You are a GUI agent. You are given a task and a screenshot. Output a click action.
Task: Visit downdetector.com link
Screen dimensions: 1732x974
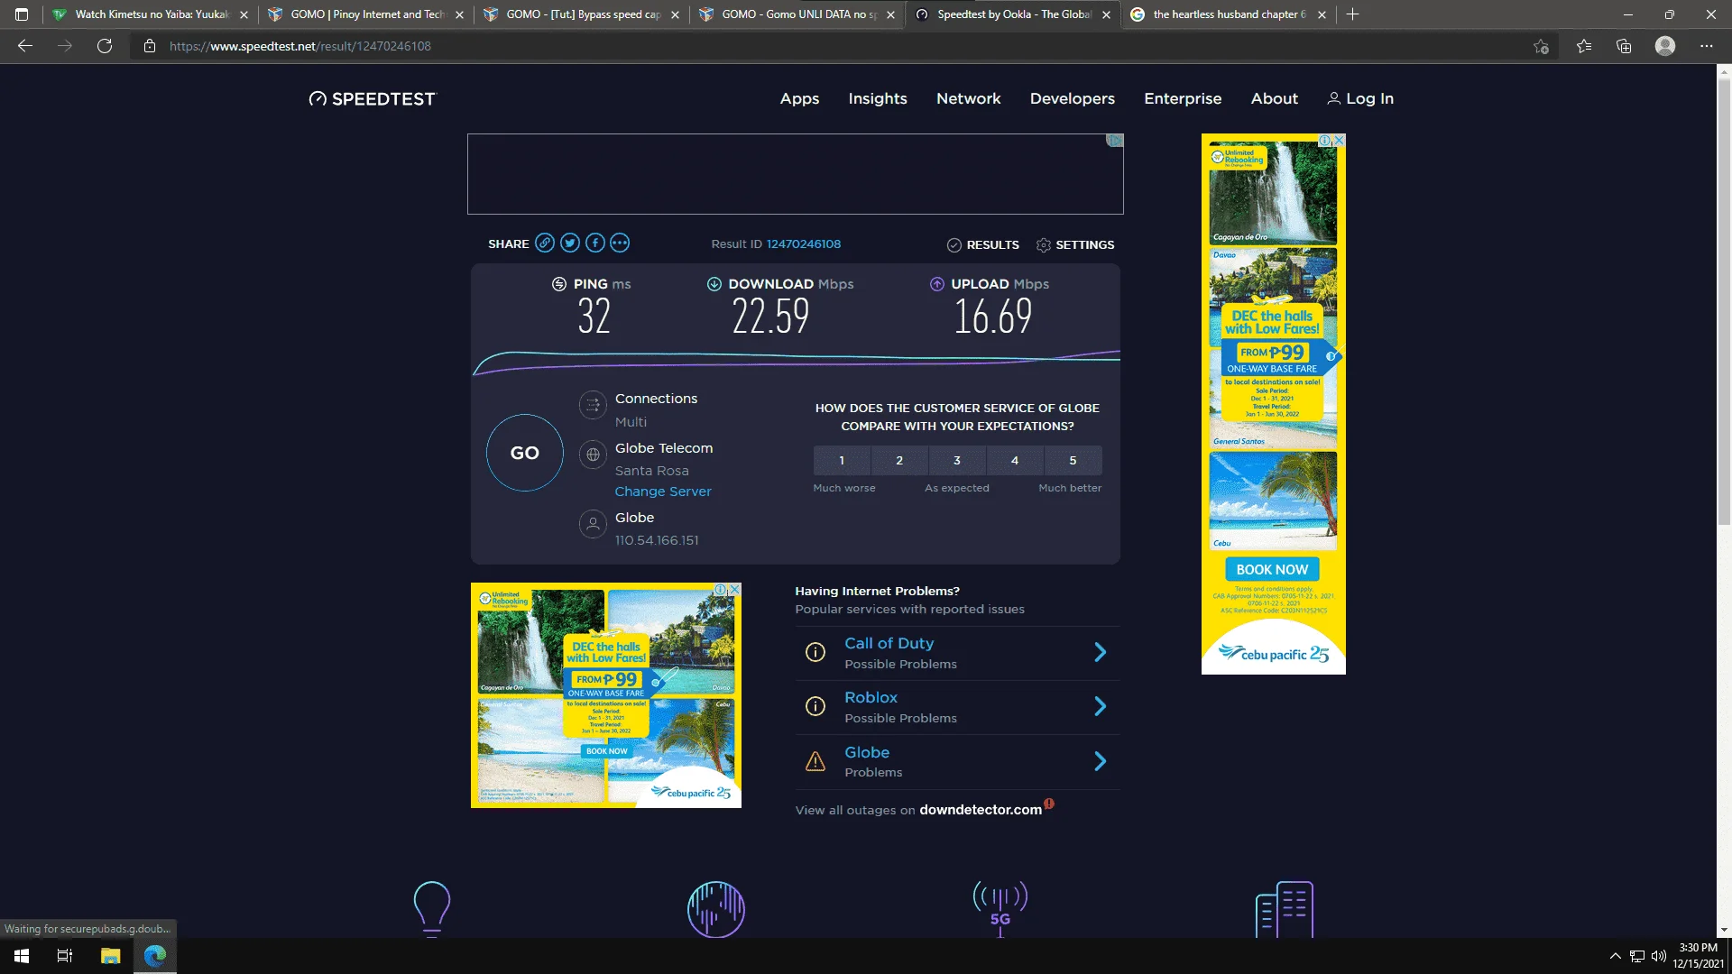click(981, 810)
